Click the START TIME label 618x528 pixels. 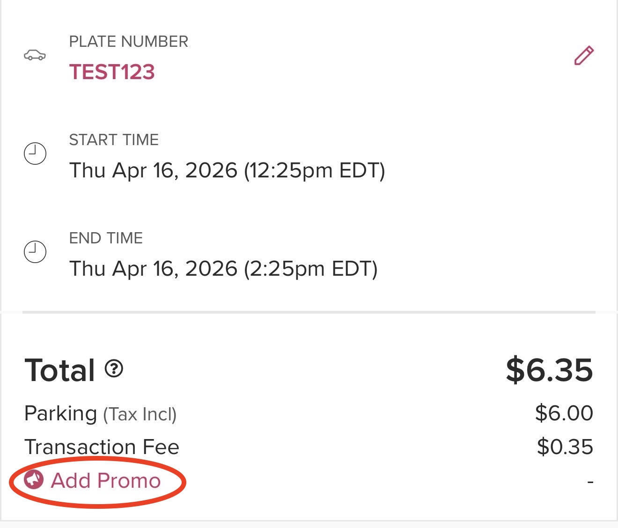(x=114, y=139)
